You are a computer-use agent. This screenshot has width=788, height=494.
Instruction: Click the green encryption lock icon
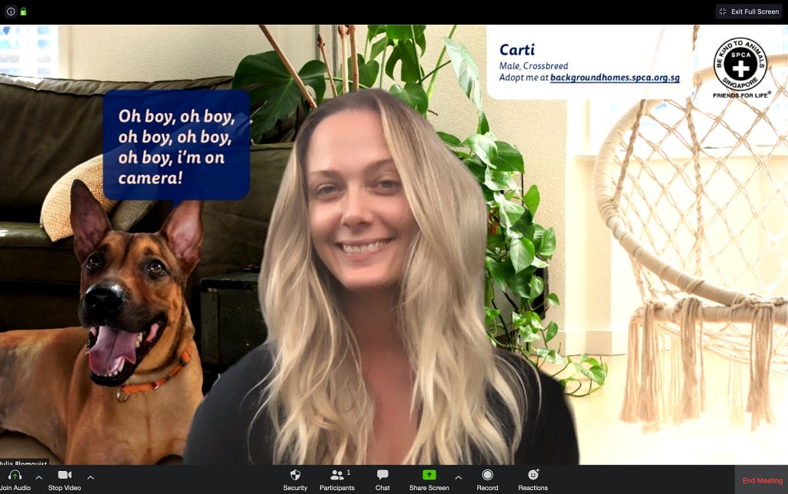[24, 12]
